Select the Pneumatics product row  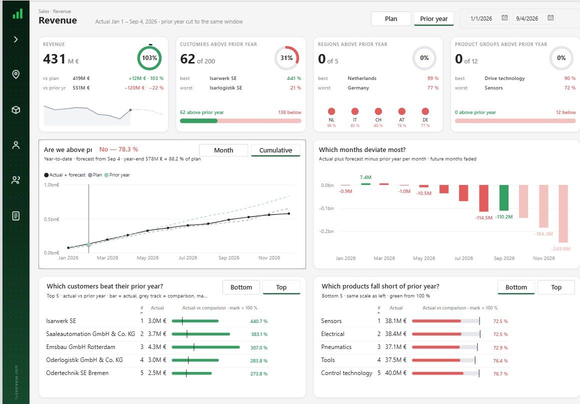[x=414, y=347]
